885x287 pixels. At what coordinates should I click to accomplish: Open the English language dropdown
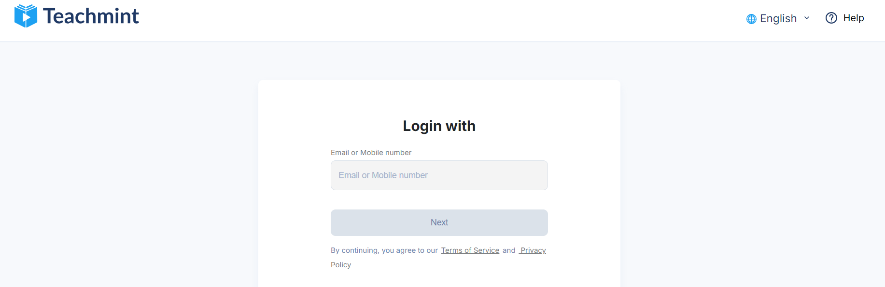(x=778, y=18)
